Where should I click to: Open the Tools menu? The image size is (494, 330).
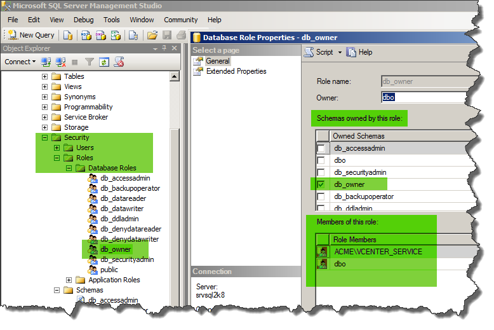coord(112,20)
